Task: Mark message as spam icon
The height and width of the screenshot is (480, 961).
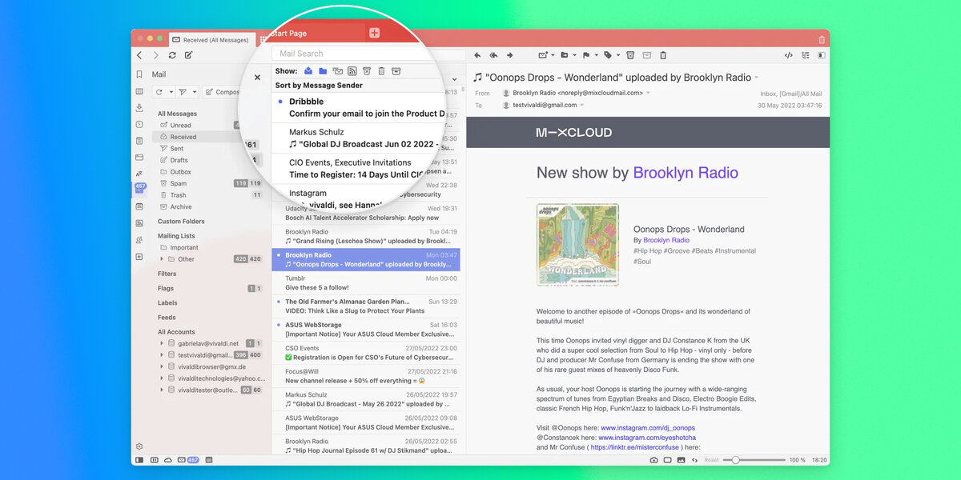Action: coord(630,55)
